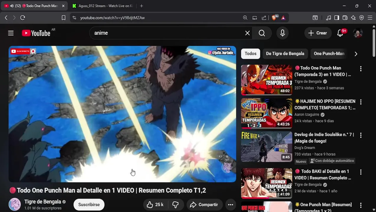This screenshot has height=212, width=376.
Task: Open the Brave Wallet icon
Action: coord(345,18)
